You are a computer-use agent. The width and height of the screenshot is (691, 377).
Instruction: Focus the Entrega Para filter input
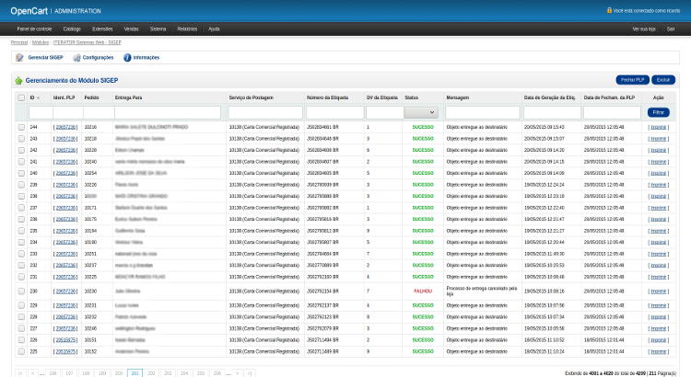click(x=168, y=112)
